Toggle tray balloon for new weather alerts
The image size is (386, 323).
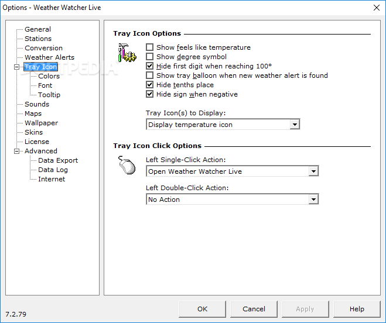(x=150, y=75)
